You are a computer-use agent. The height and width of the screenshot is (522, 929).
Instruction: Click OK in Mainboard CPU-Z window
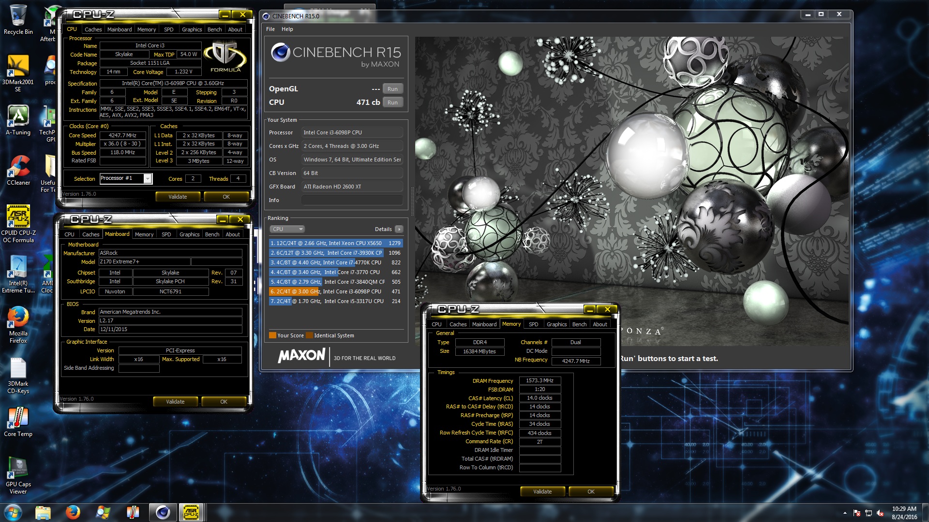[x=224, y=402]
